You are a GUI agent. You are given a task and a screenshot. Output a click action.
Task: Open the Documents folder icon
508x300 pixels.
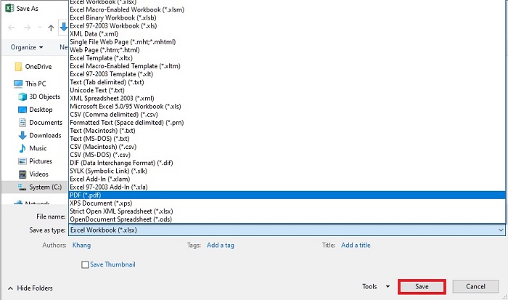(22, 123)
